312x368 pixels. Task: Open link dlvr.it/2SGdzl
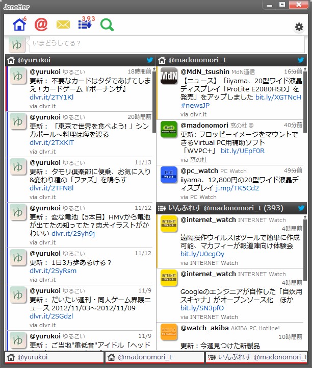[51, 316]
